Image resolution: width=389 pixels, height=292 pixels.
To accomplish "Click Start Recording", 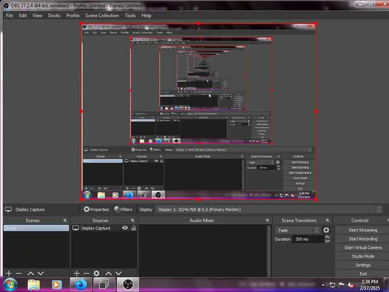I will tap(363, 239).
